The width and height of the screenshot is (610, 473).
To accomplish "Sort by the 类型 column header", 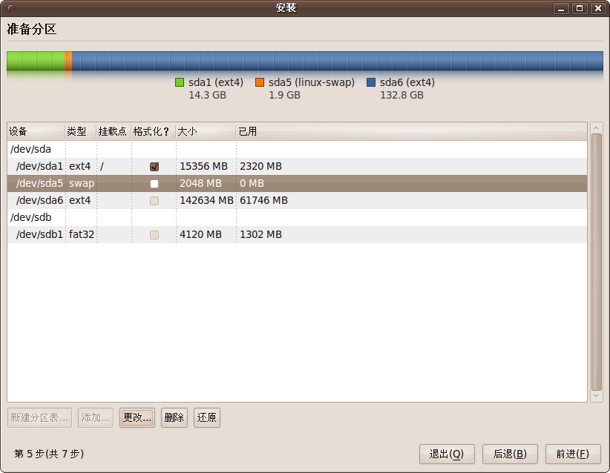I will (x=81, y=131).
